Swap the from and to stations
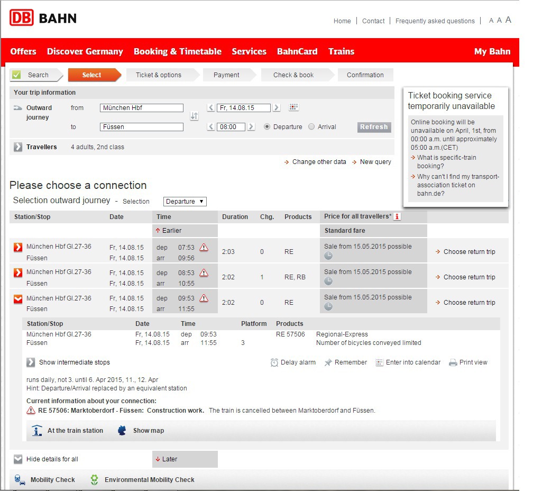This screenshot has width=533, height=491. (x=194, y=116)
